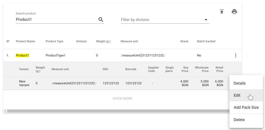Click Division column header
The height and width of the screenshot is (130, 265).
[x=81, y=41]
